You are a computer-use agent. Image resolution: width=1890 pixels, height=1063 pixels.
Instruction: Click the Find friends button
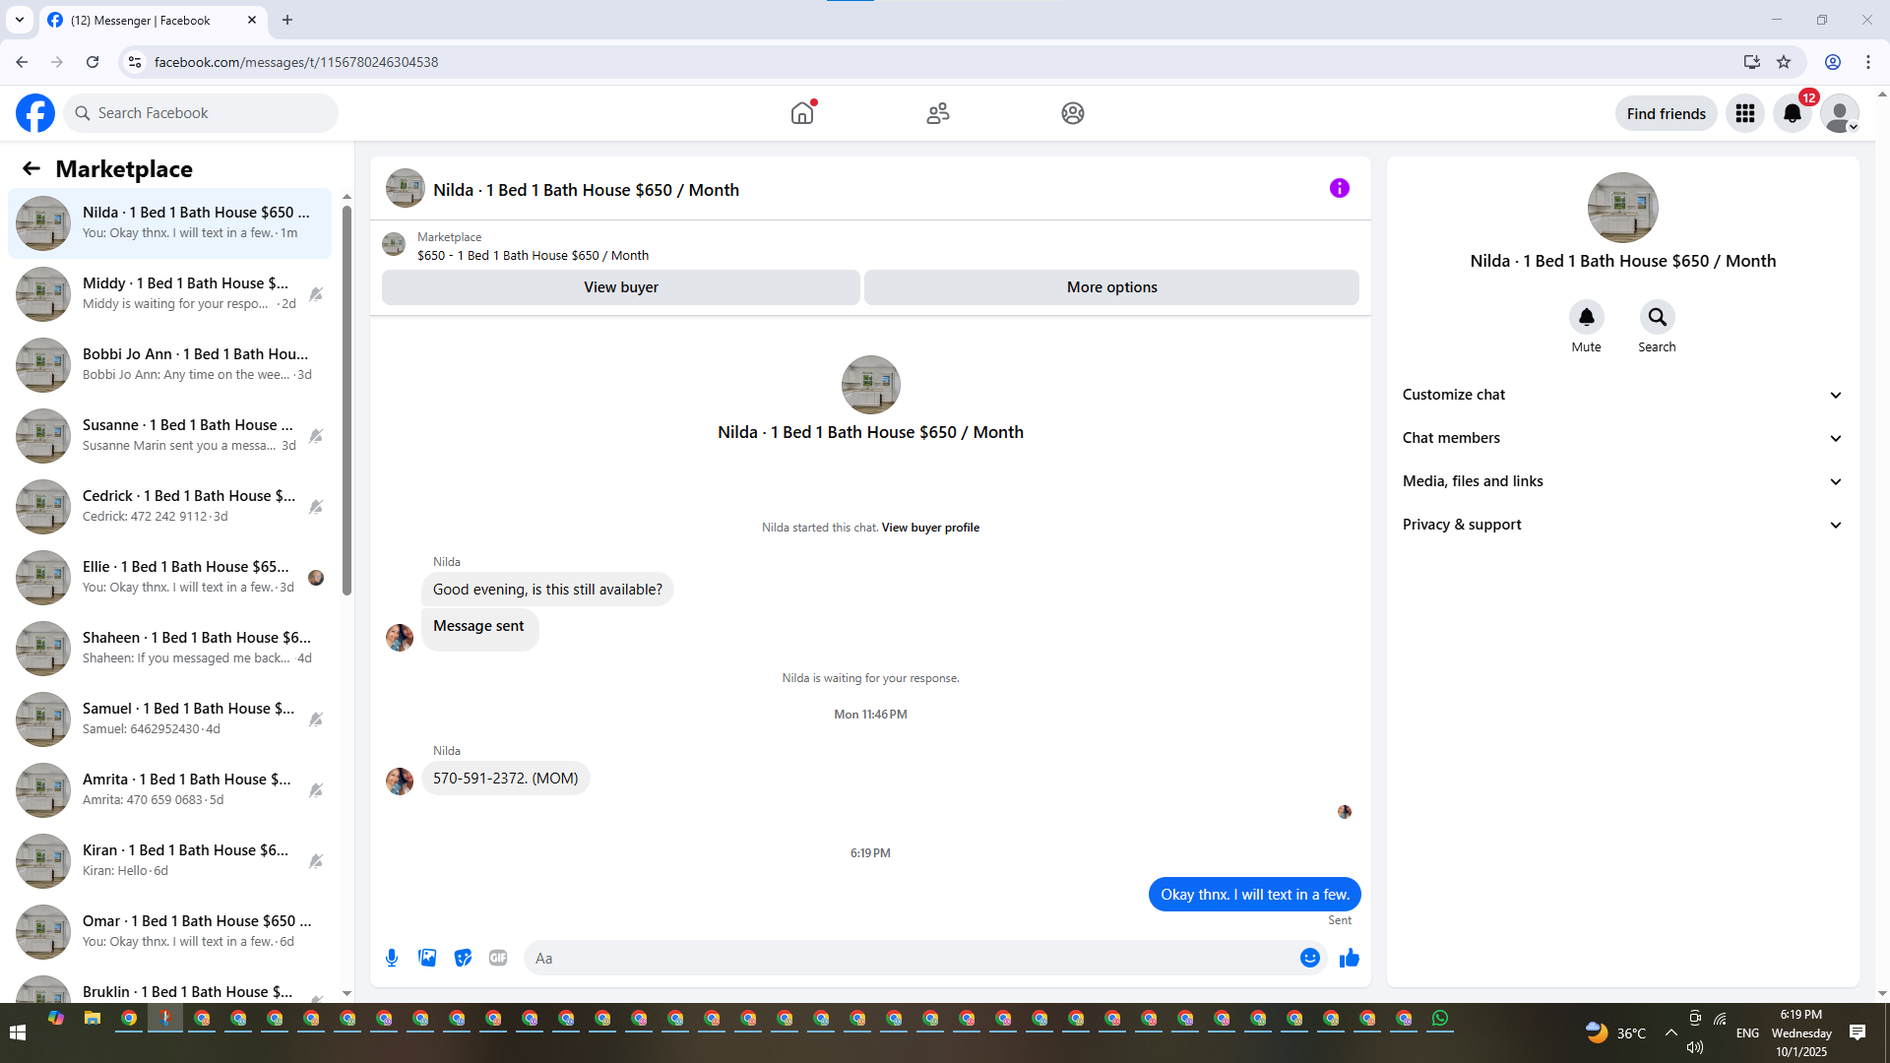click(x=1666, y=113)
